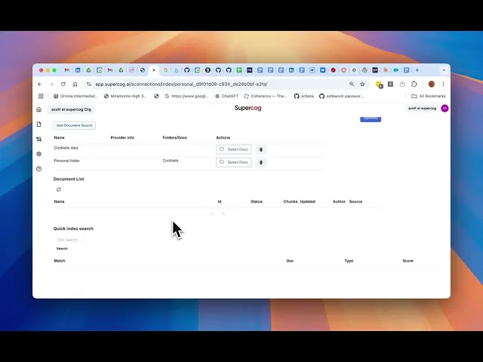Open the Coherence bookmark
483x362 pixels.
click(x=265, y=96)
